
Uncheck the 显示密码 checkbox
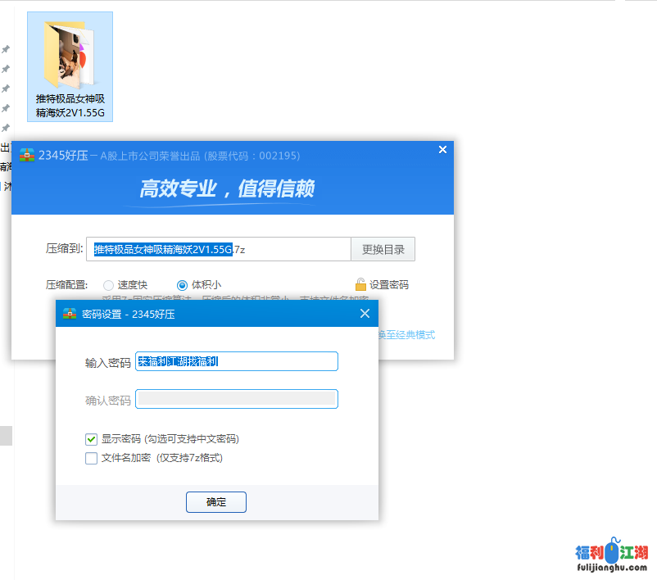[x=92, y=439]
